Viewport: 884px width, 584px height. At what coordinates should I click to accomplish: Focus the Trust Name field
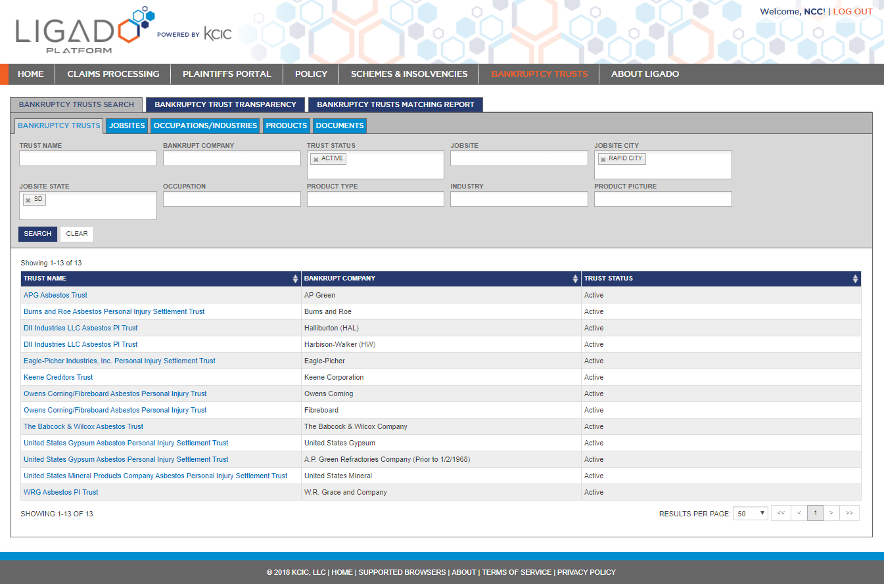tap(88, 158)
